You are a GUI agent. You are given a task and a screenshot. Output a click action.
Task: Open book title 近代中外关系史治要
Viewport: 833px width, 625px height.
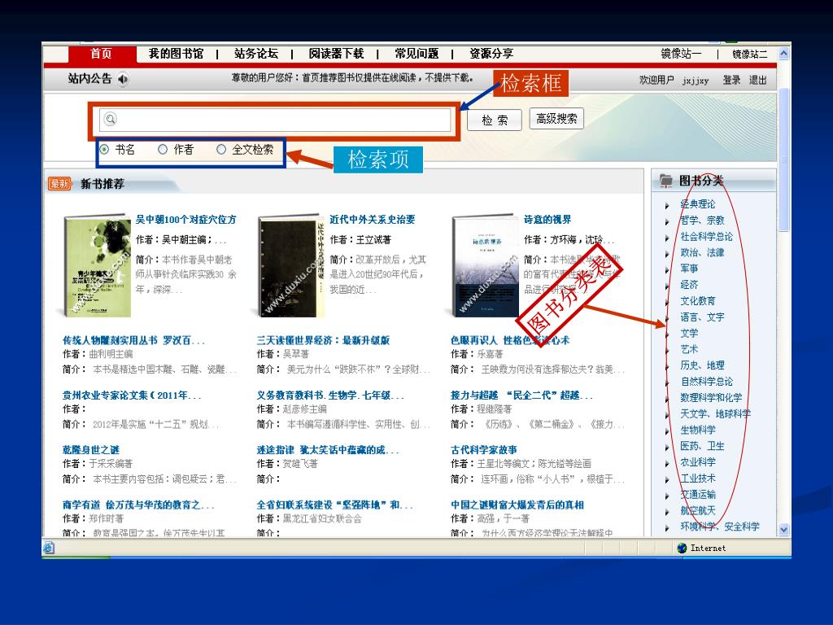coord(373,220)
